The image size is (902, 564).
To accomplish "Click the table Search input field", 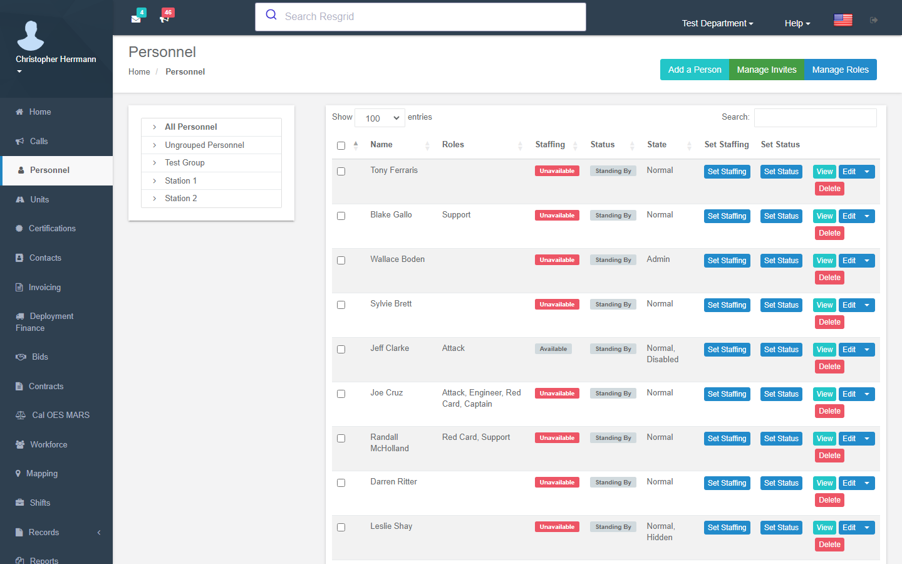I will [x=815, y=117].
